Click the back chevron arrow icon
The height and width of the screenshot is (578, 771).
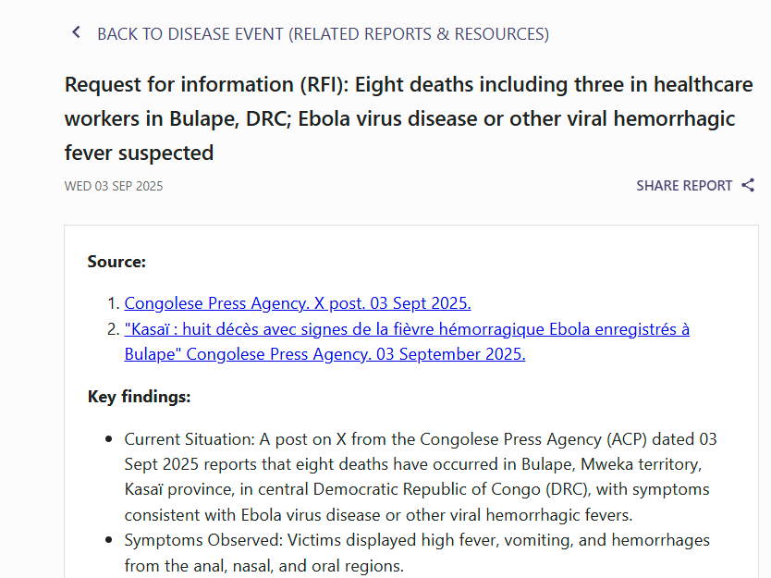[76, 33]
